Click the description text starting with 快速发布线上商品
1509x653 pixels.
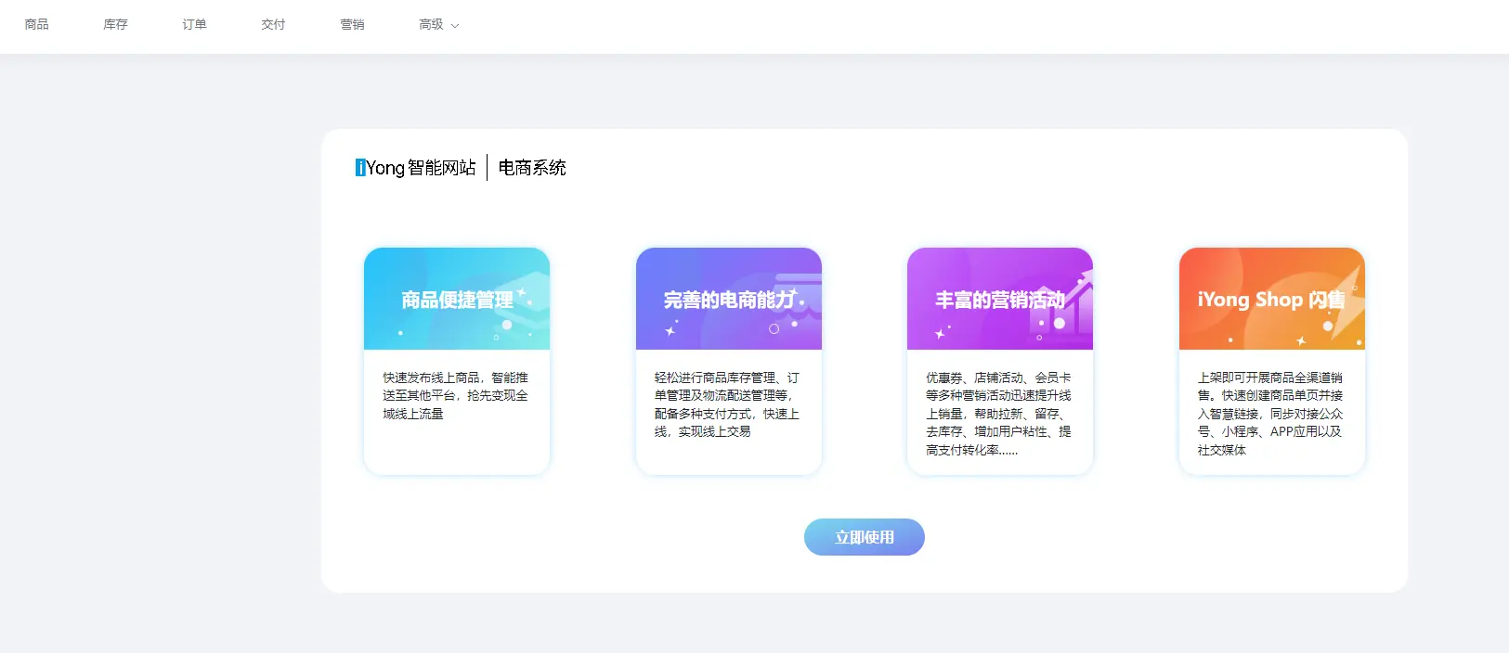pos(455,396)
